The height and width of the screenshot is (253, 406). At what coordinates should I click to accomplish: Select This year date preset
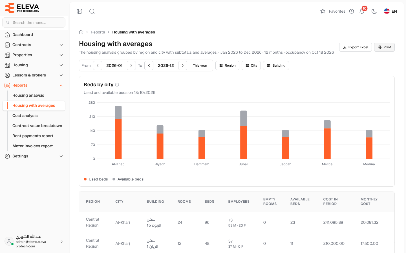pyautogui.click(x=200, y=65)
